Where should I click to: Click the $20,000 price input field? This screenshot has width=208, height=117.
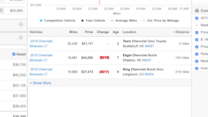(x=14, y=11)
